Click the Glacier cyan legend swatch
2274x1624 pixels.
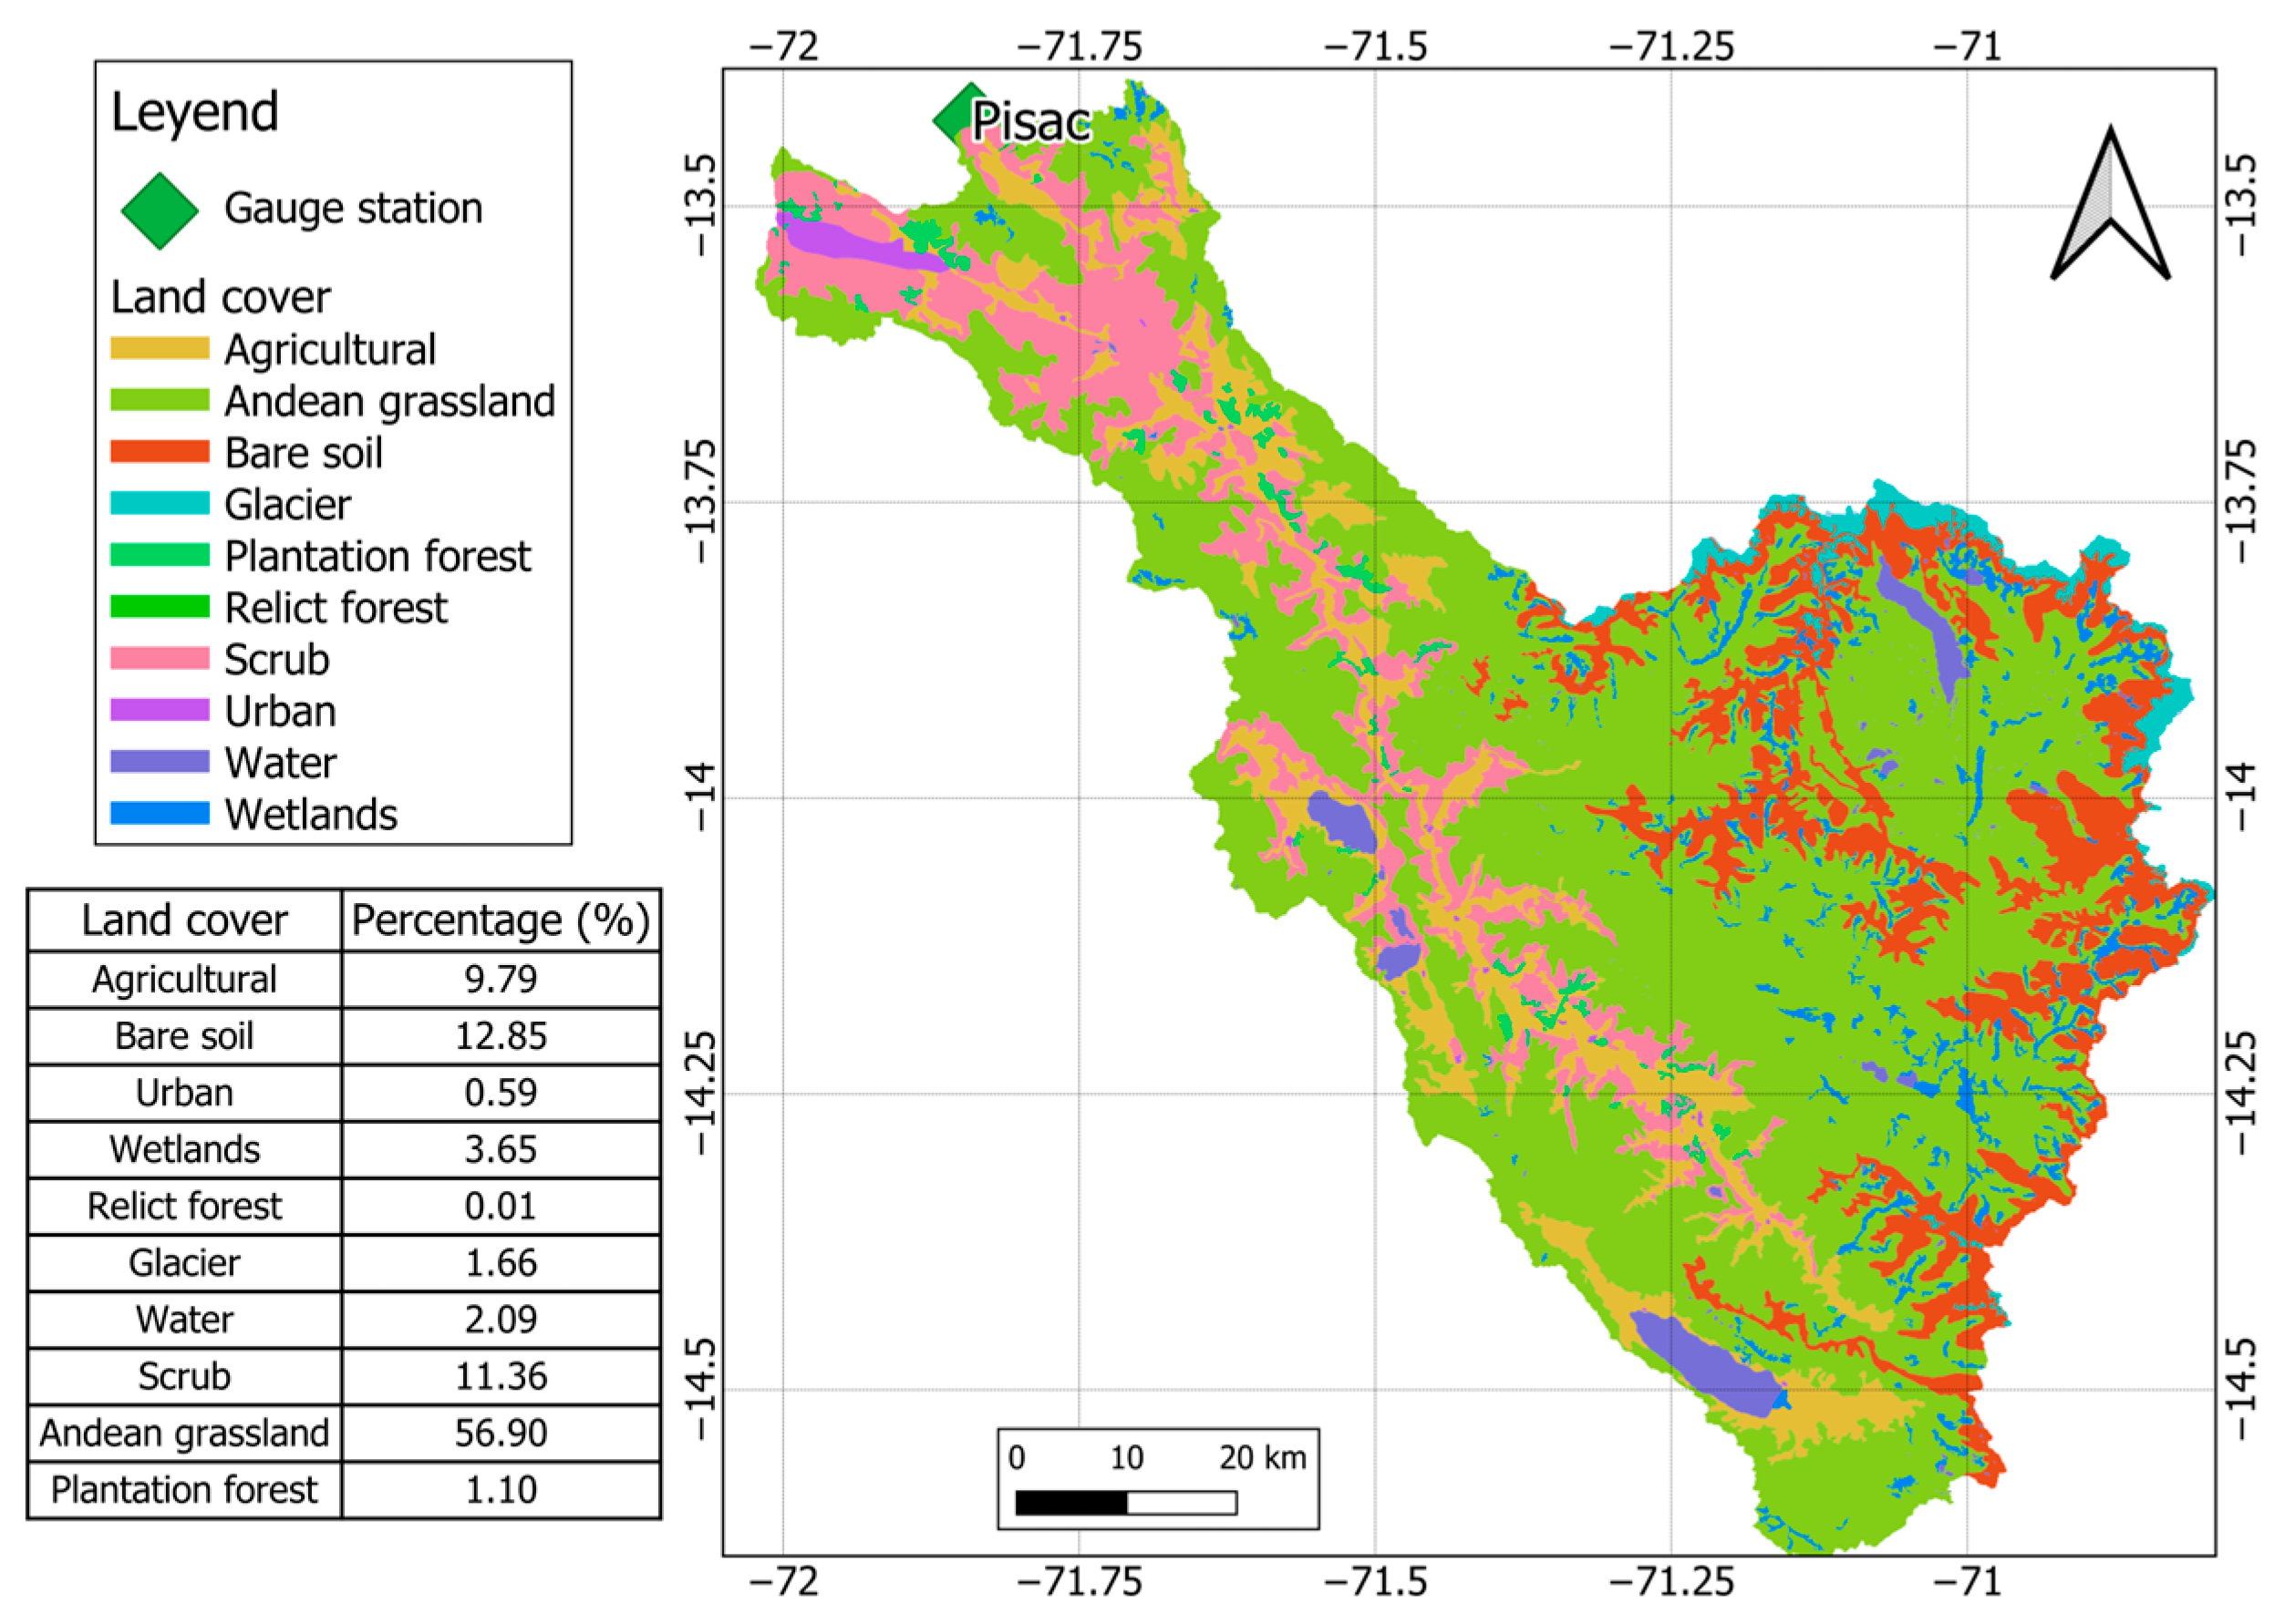(159, 504)
